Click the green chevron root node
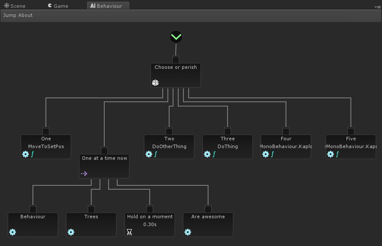Screen dimensions: 382x246 pyautogui.click(x=176, y=37)
